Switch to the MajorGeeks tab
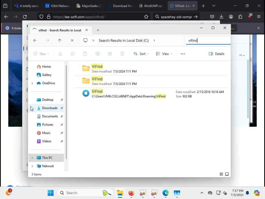 89,6
